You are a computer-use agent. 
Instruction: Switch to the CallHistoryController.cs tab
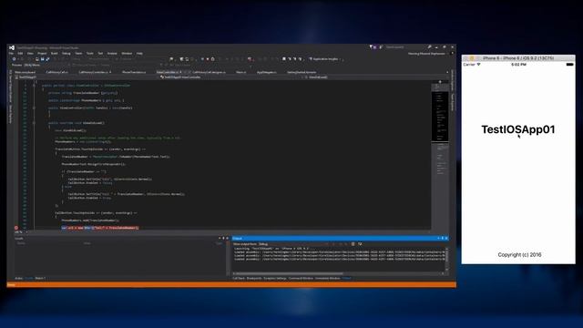[x=95, y=72]
